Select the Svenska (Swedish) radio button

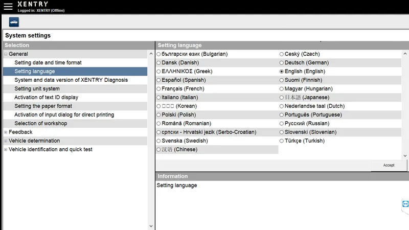(158, 141)
